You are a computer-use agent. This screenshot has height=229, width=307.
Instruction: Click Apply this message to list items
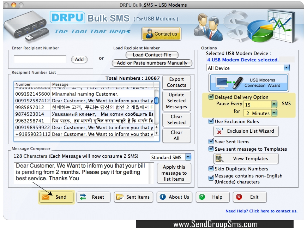[x=174, y=173]
